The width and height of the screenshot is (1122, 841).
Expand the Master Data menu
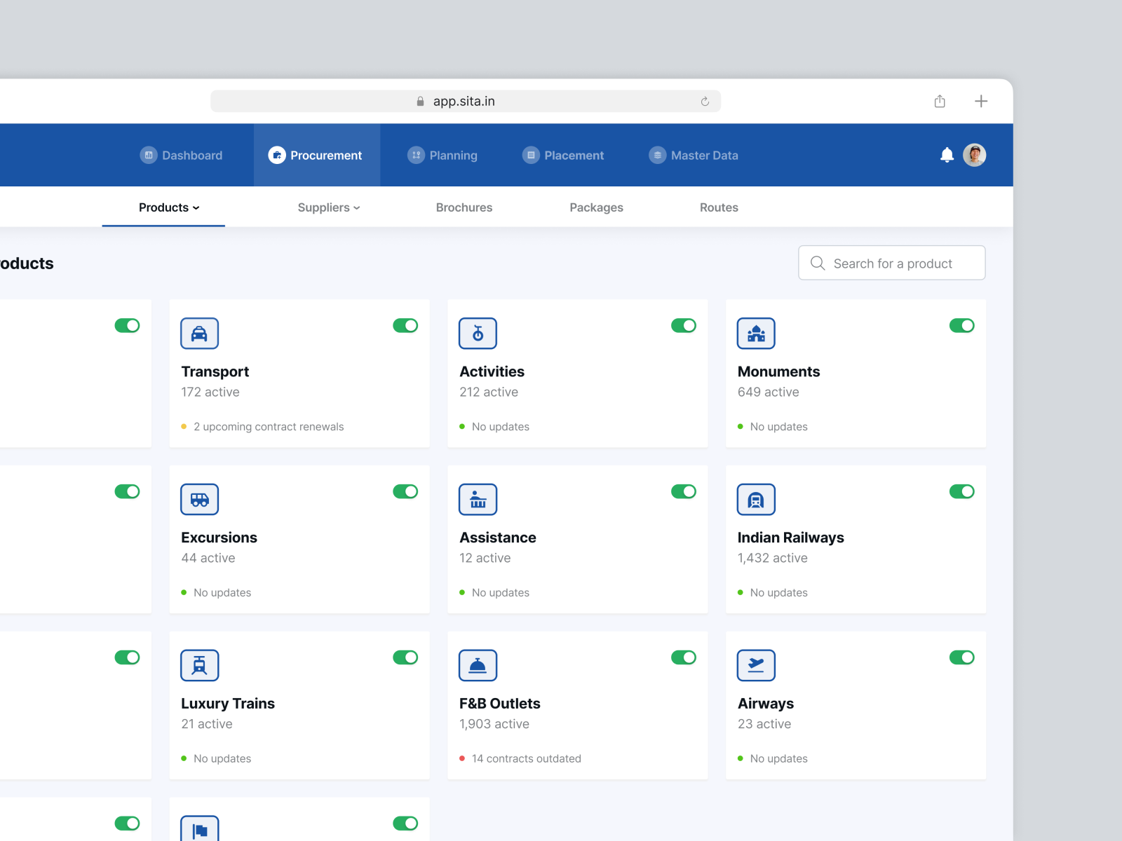coord(693,155)
